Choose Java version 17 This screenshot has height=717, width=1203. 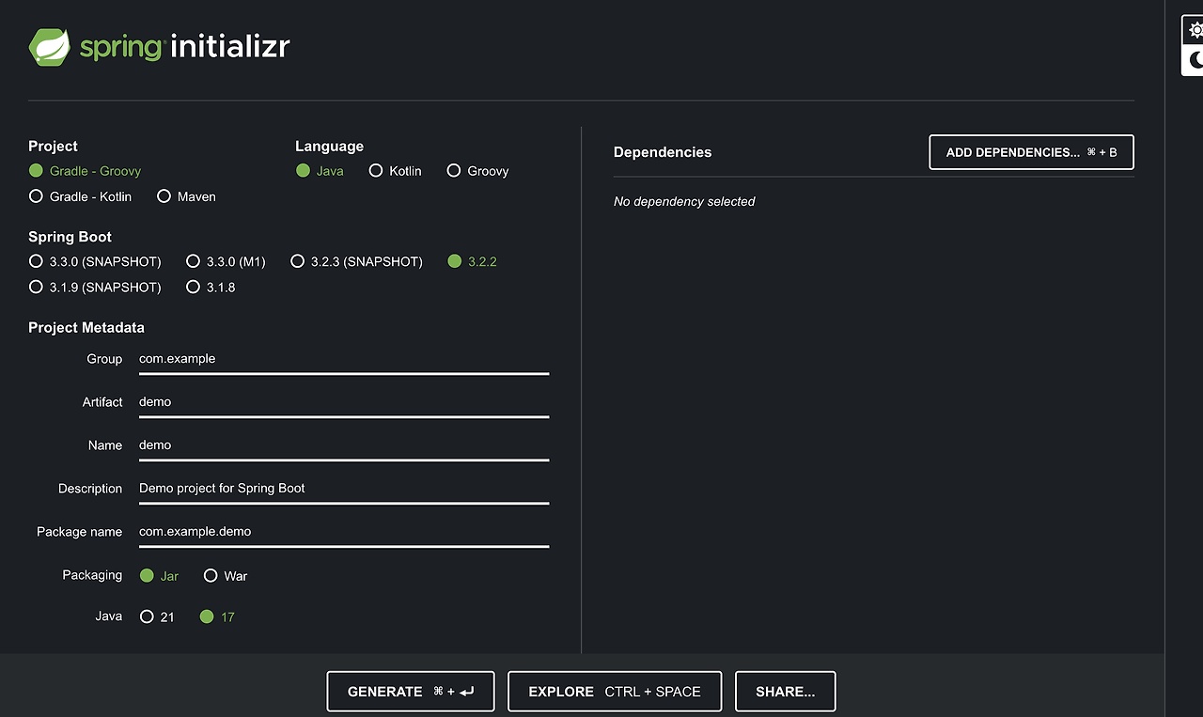pos(217,616)
